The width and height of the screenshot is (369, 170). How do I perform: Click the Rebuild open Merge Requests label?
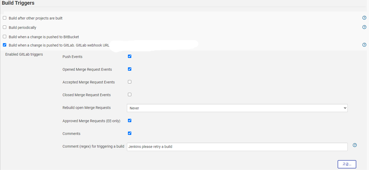click(87, 108)
